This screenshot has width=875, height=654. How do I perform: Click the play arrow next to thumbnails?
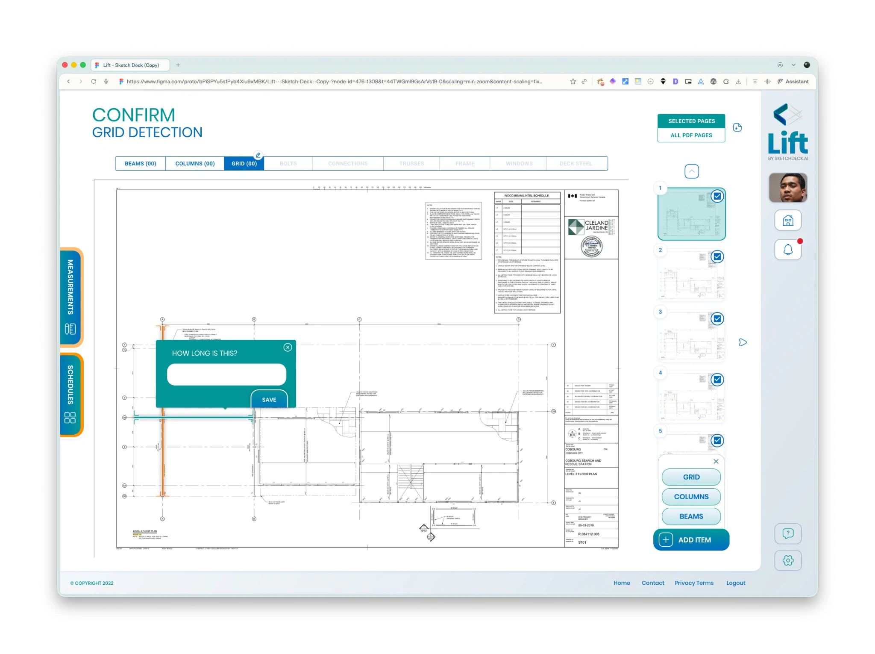coord(743,342)
